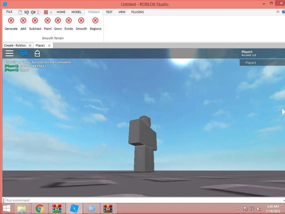Click the Roblox Studio taskbar icon
Screen dimensions: 285x214
click(74, 208)
